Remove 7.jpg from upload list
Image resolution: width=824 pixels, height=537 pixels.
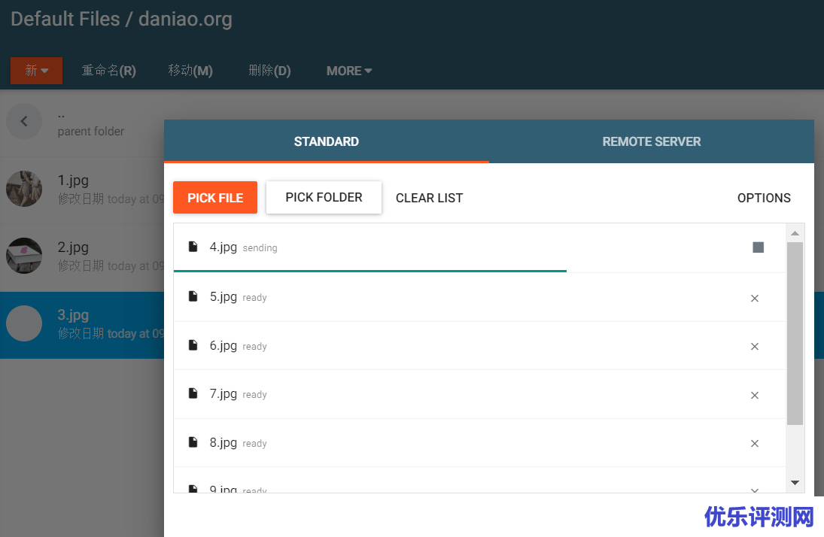[x=755, y=396]
